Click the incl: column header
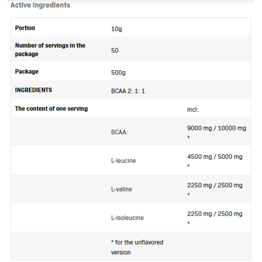 [x=193, y=110]
